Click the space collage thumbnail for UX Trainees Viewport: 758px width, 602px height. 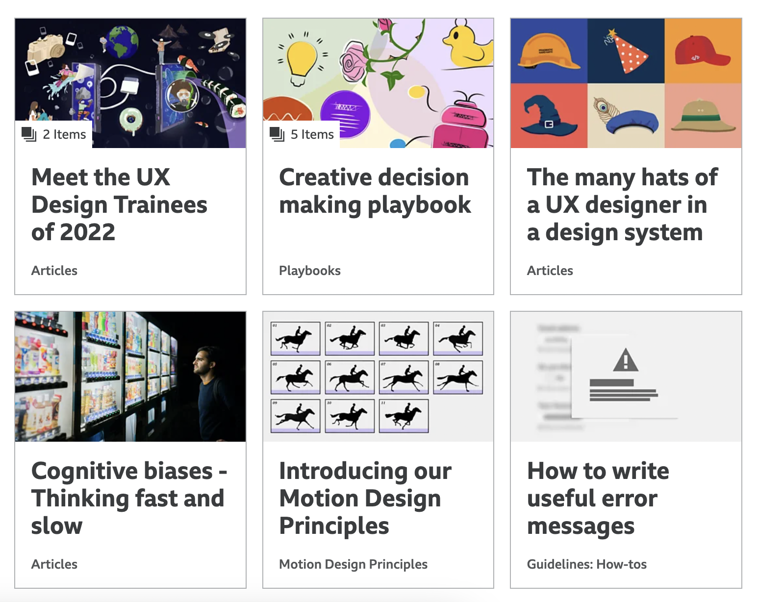tap(130, 83)
